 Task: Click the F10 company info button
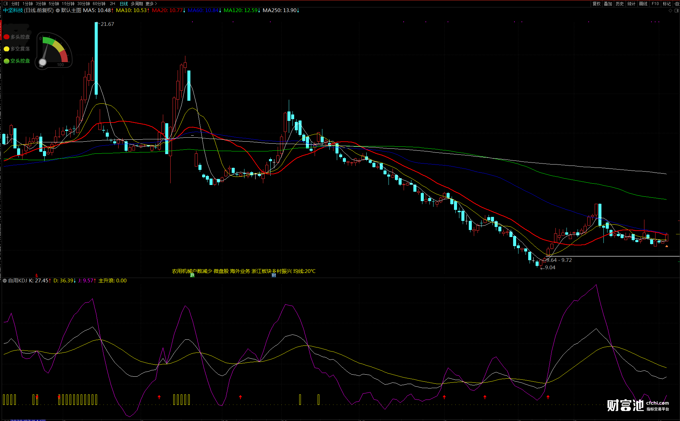655,4
